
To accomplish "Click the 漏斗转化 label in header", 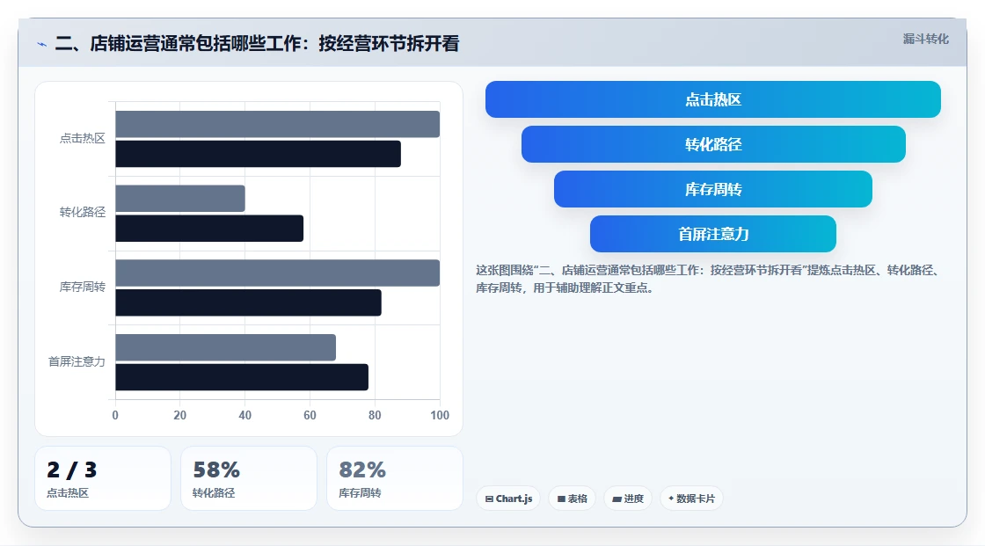I will pos(925,39).
